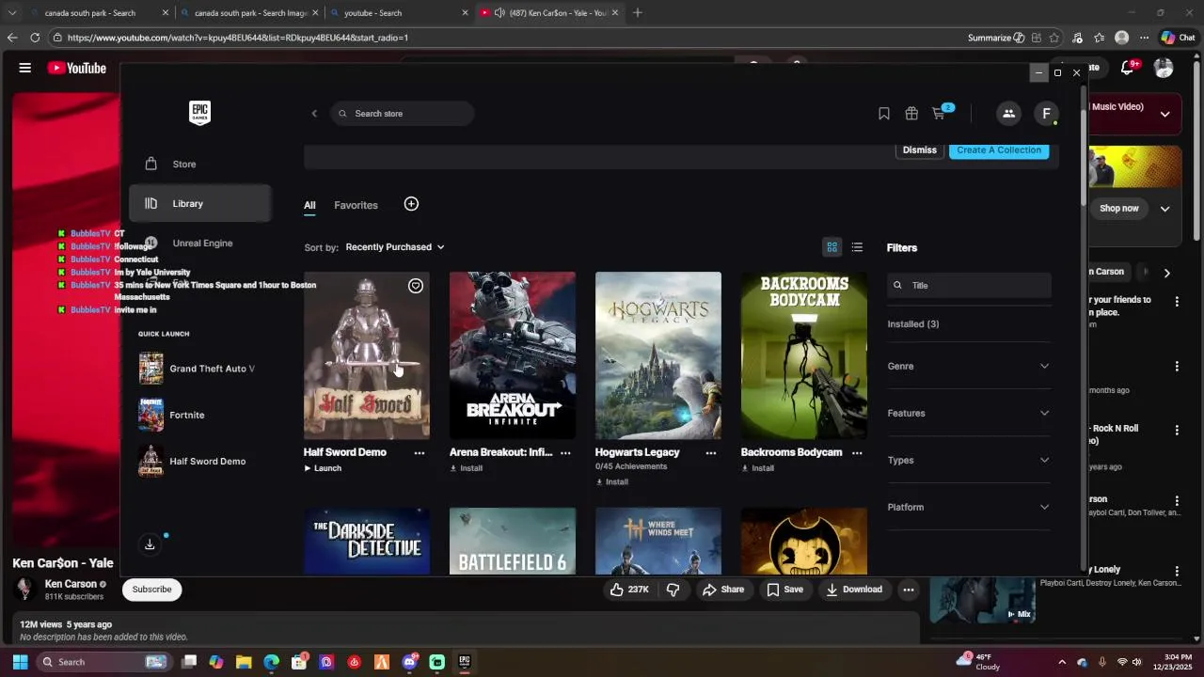Toggle the Installed (3) filter
Image resolution: width=1204 pixels, height=677 pixels.
(x=913, y=324)
